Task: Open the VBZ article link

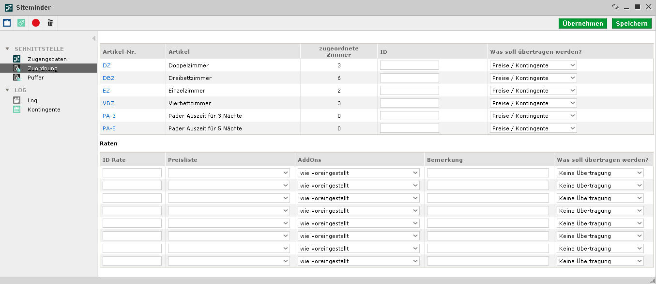Action: click(108, 103)
